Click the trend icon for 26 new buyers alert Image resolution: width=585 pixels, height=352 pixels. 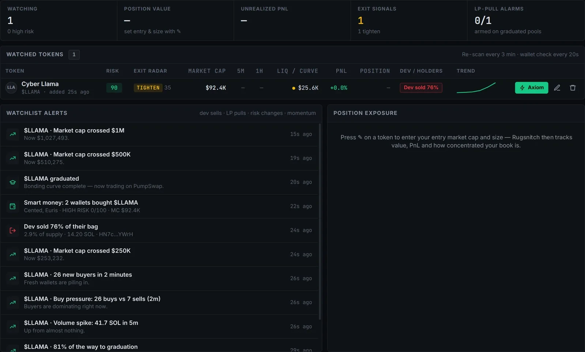coord(13,279)
